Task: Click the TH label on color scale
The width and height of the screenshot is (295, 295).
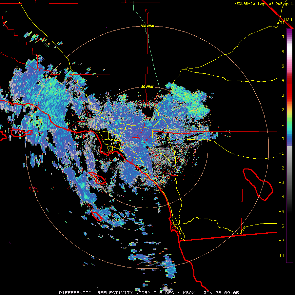Action: (x=282, y=255)
